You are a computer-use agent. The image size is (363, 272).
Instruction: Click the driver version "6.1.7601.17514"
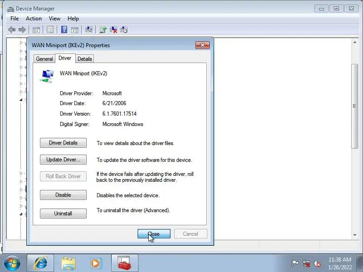click(119, 114)
